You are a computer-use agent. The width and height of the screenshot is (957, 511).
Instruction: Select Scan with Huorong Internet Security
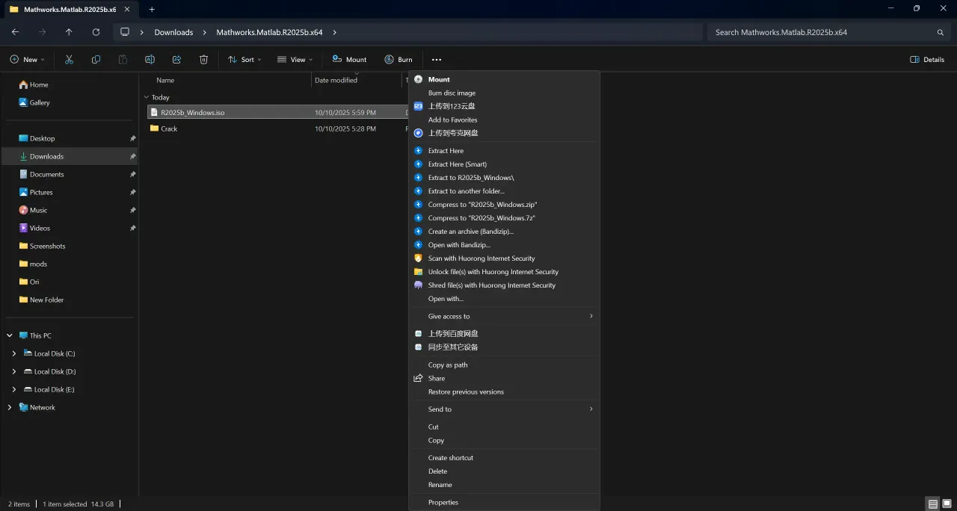coord(505,258)
